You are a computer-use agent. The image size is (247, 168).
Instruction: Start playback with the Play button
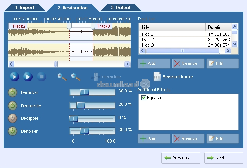coord(15,77)
